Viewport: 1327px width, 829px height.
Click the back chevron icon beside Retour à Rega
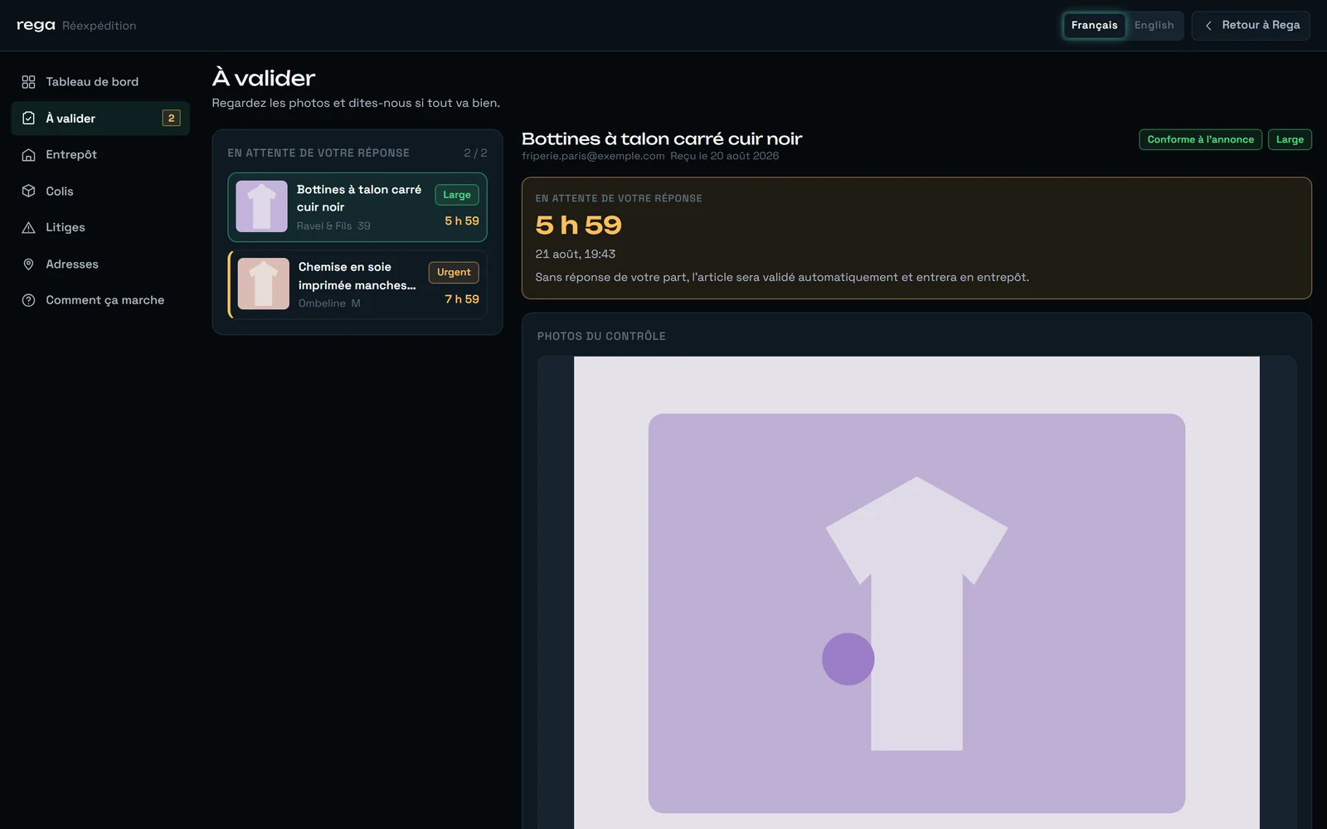[1208, 26]
